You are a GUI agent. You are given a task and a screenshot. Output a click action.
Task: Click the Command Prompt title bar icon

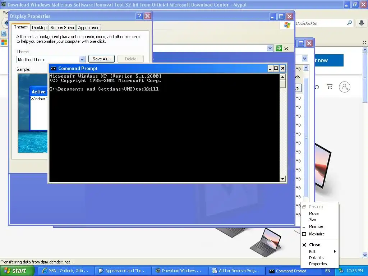pos(53,69)
